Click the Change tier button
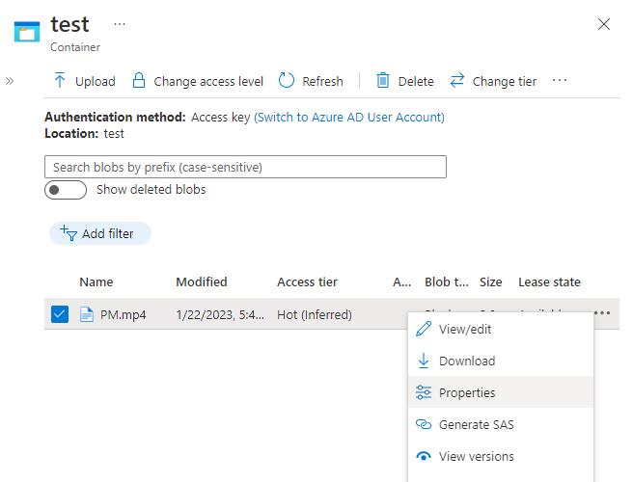Image resolution: width=633 pixels, height=482 pixels. point(493,81)
